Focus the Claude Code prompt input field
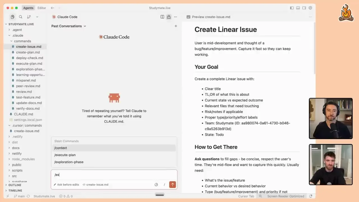The image size is (359, 202). (x=114, y=175)
